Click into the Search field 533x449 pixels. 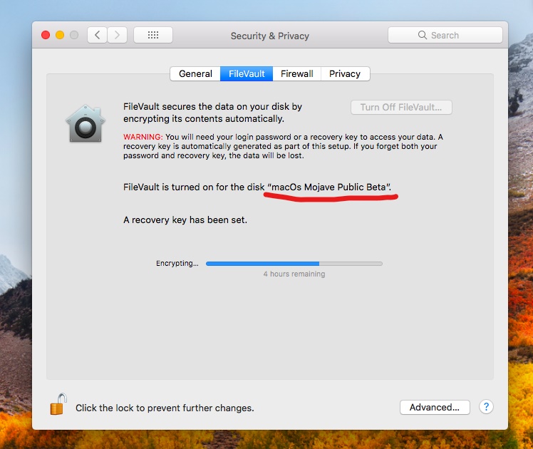[445, 35]
